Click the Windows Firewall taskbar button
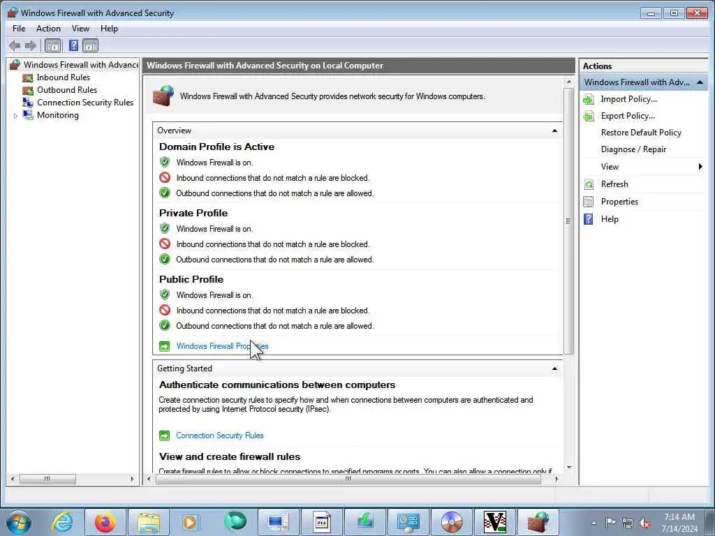 538,522
